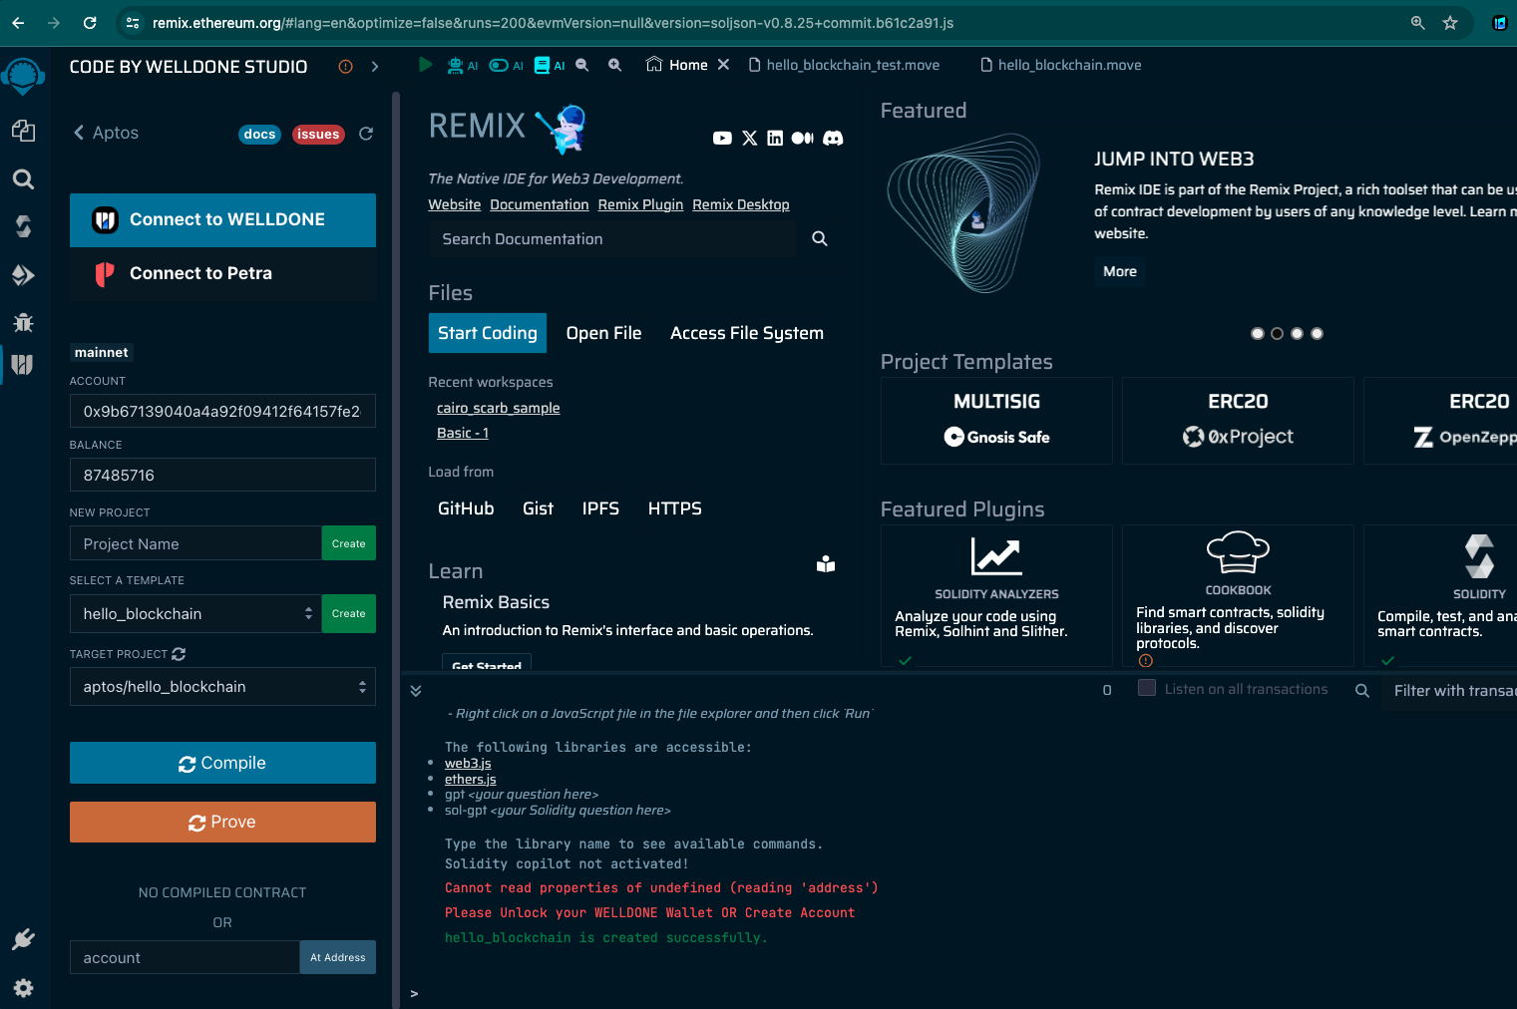Select the second Featured carousel dot
This screenshot has width=1517, height=1009.
point(1277,334)
